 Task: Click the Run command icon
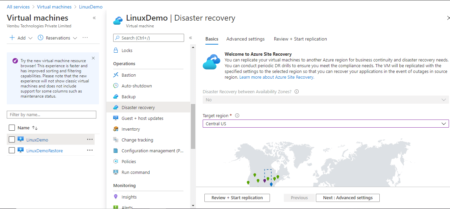pos(116,172)
